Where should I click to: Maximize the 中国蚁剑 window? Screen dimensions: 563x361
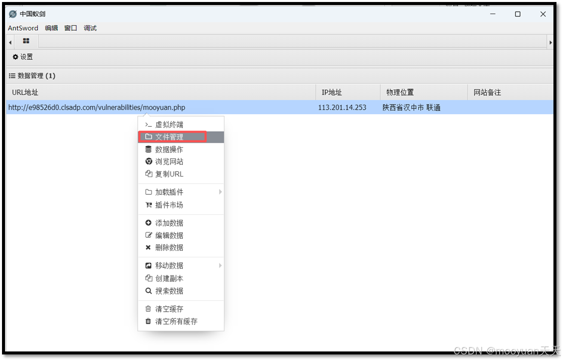(x=517, y=14)
